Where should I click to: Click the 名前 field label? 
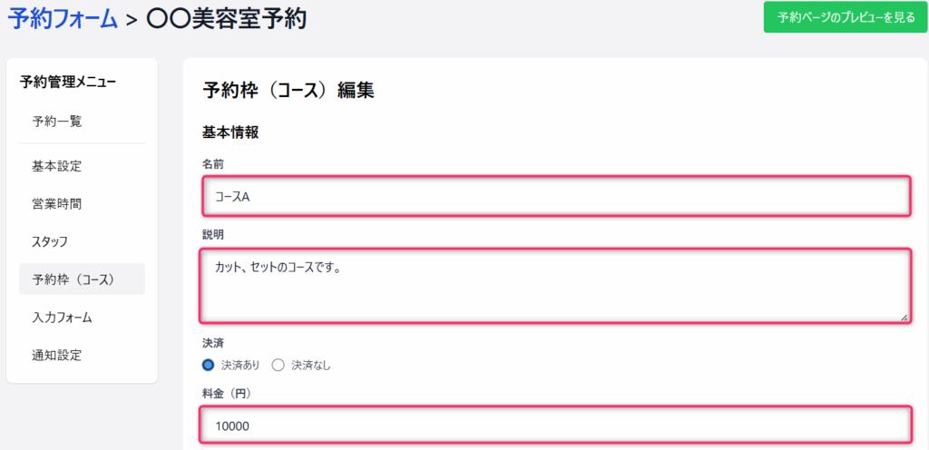coord(213,163)
